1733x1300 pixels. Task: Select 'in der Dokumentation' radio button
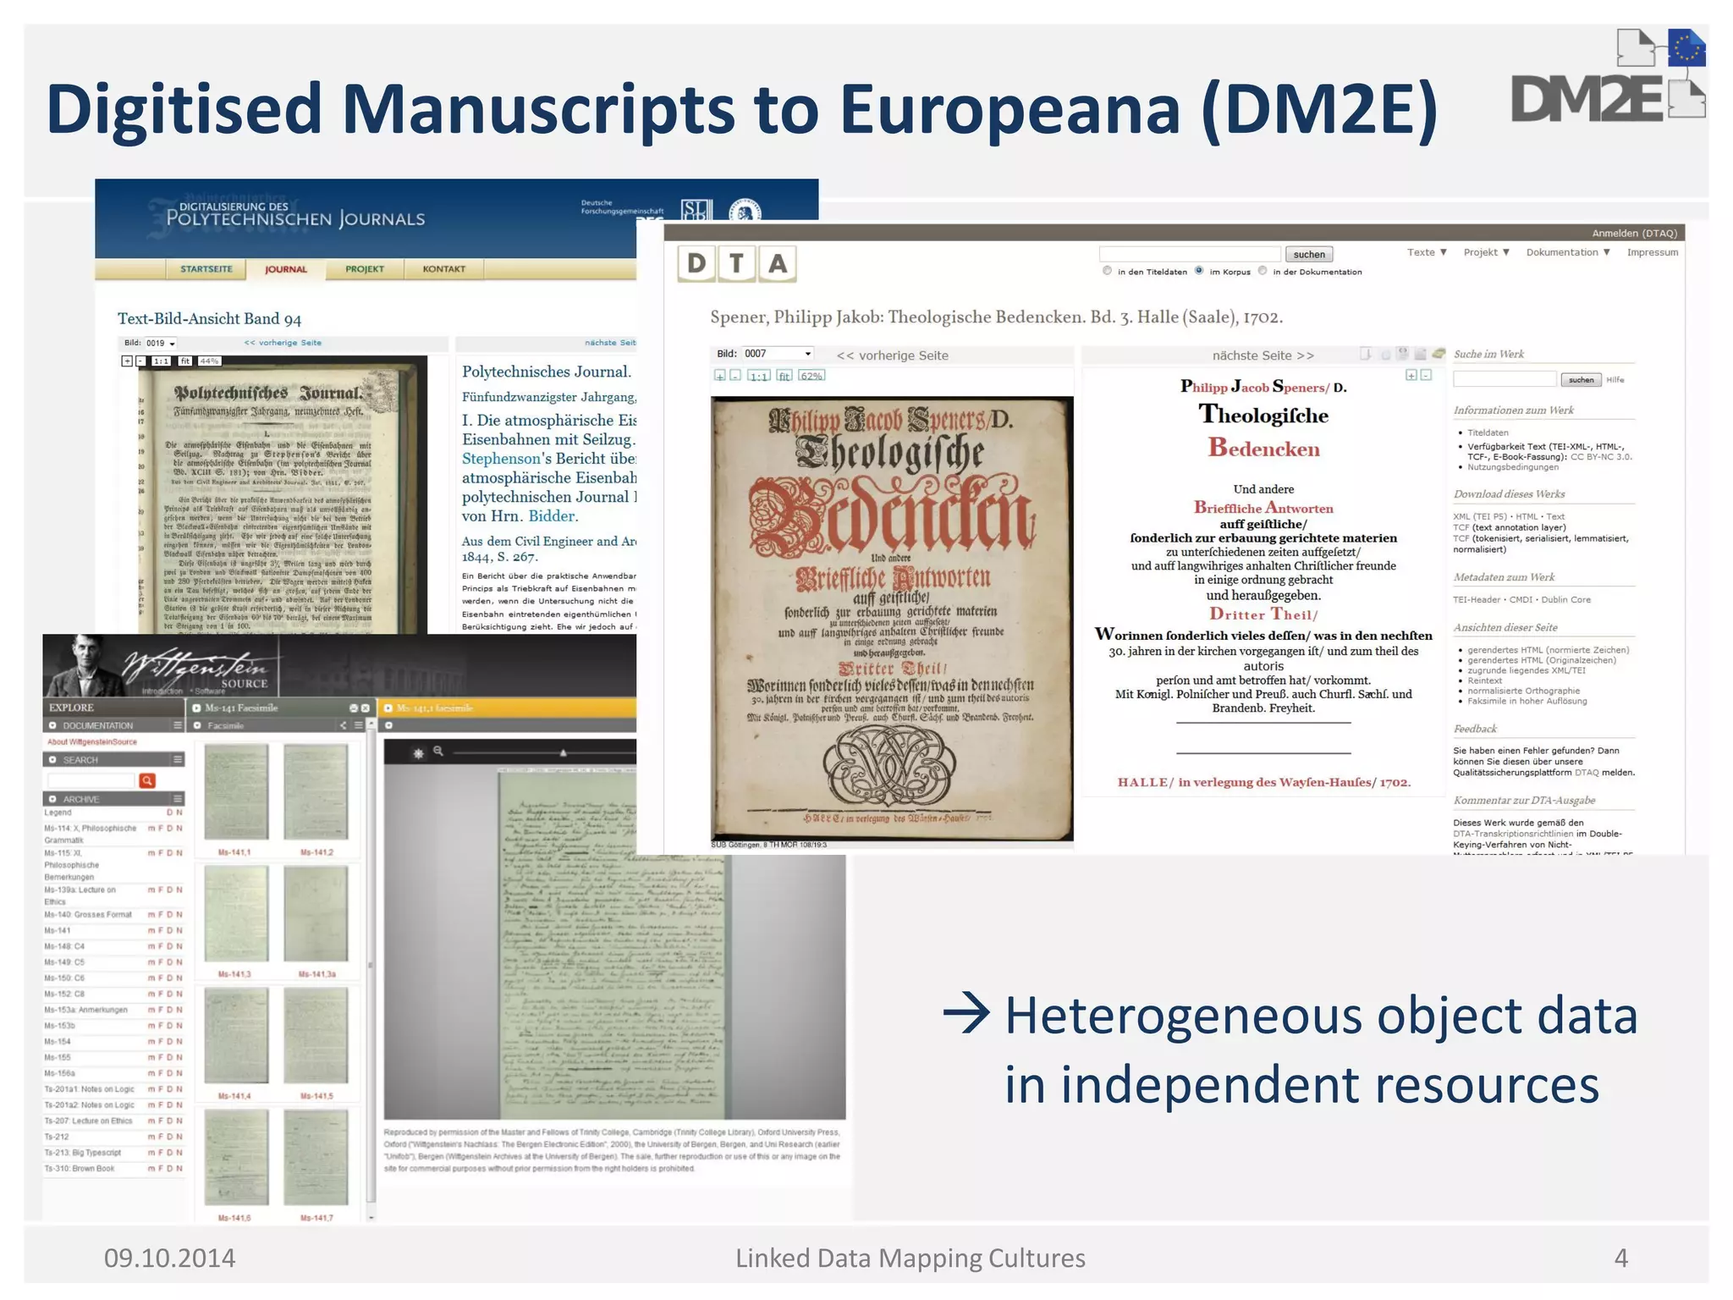click(x=1263, y=271)
